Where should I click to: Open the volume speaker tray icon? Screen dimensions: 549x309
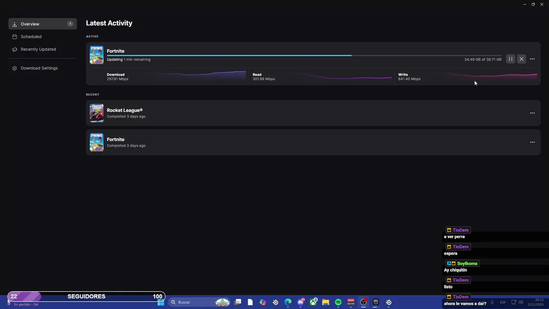click(x=520, y=303)
